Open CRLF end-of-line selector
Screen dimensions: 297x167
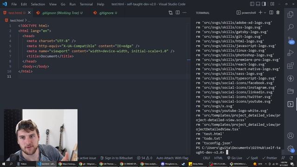(x=207, y=158)
